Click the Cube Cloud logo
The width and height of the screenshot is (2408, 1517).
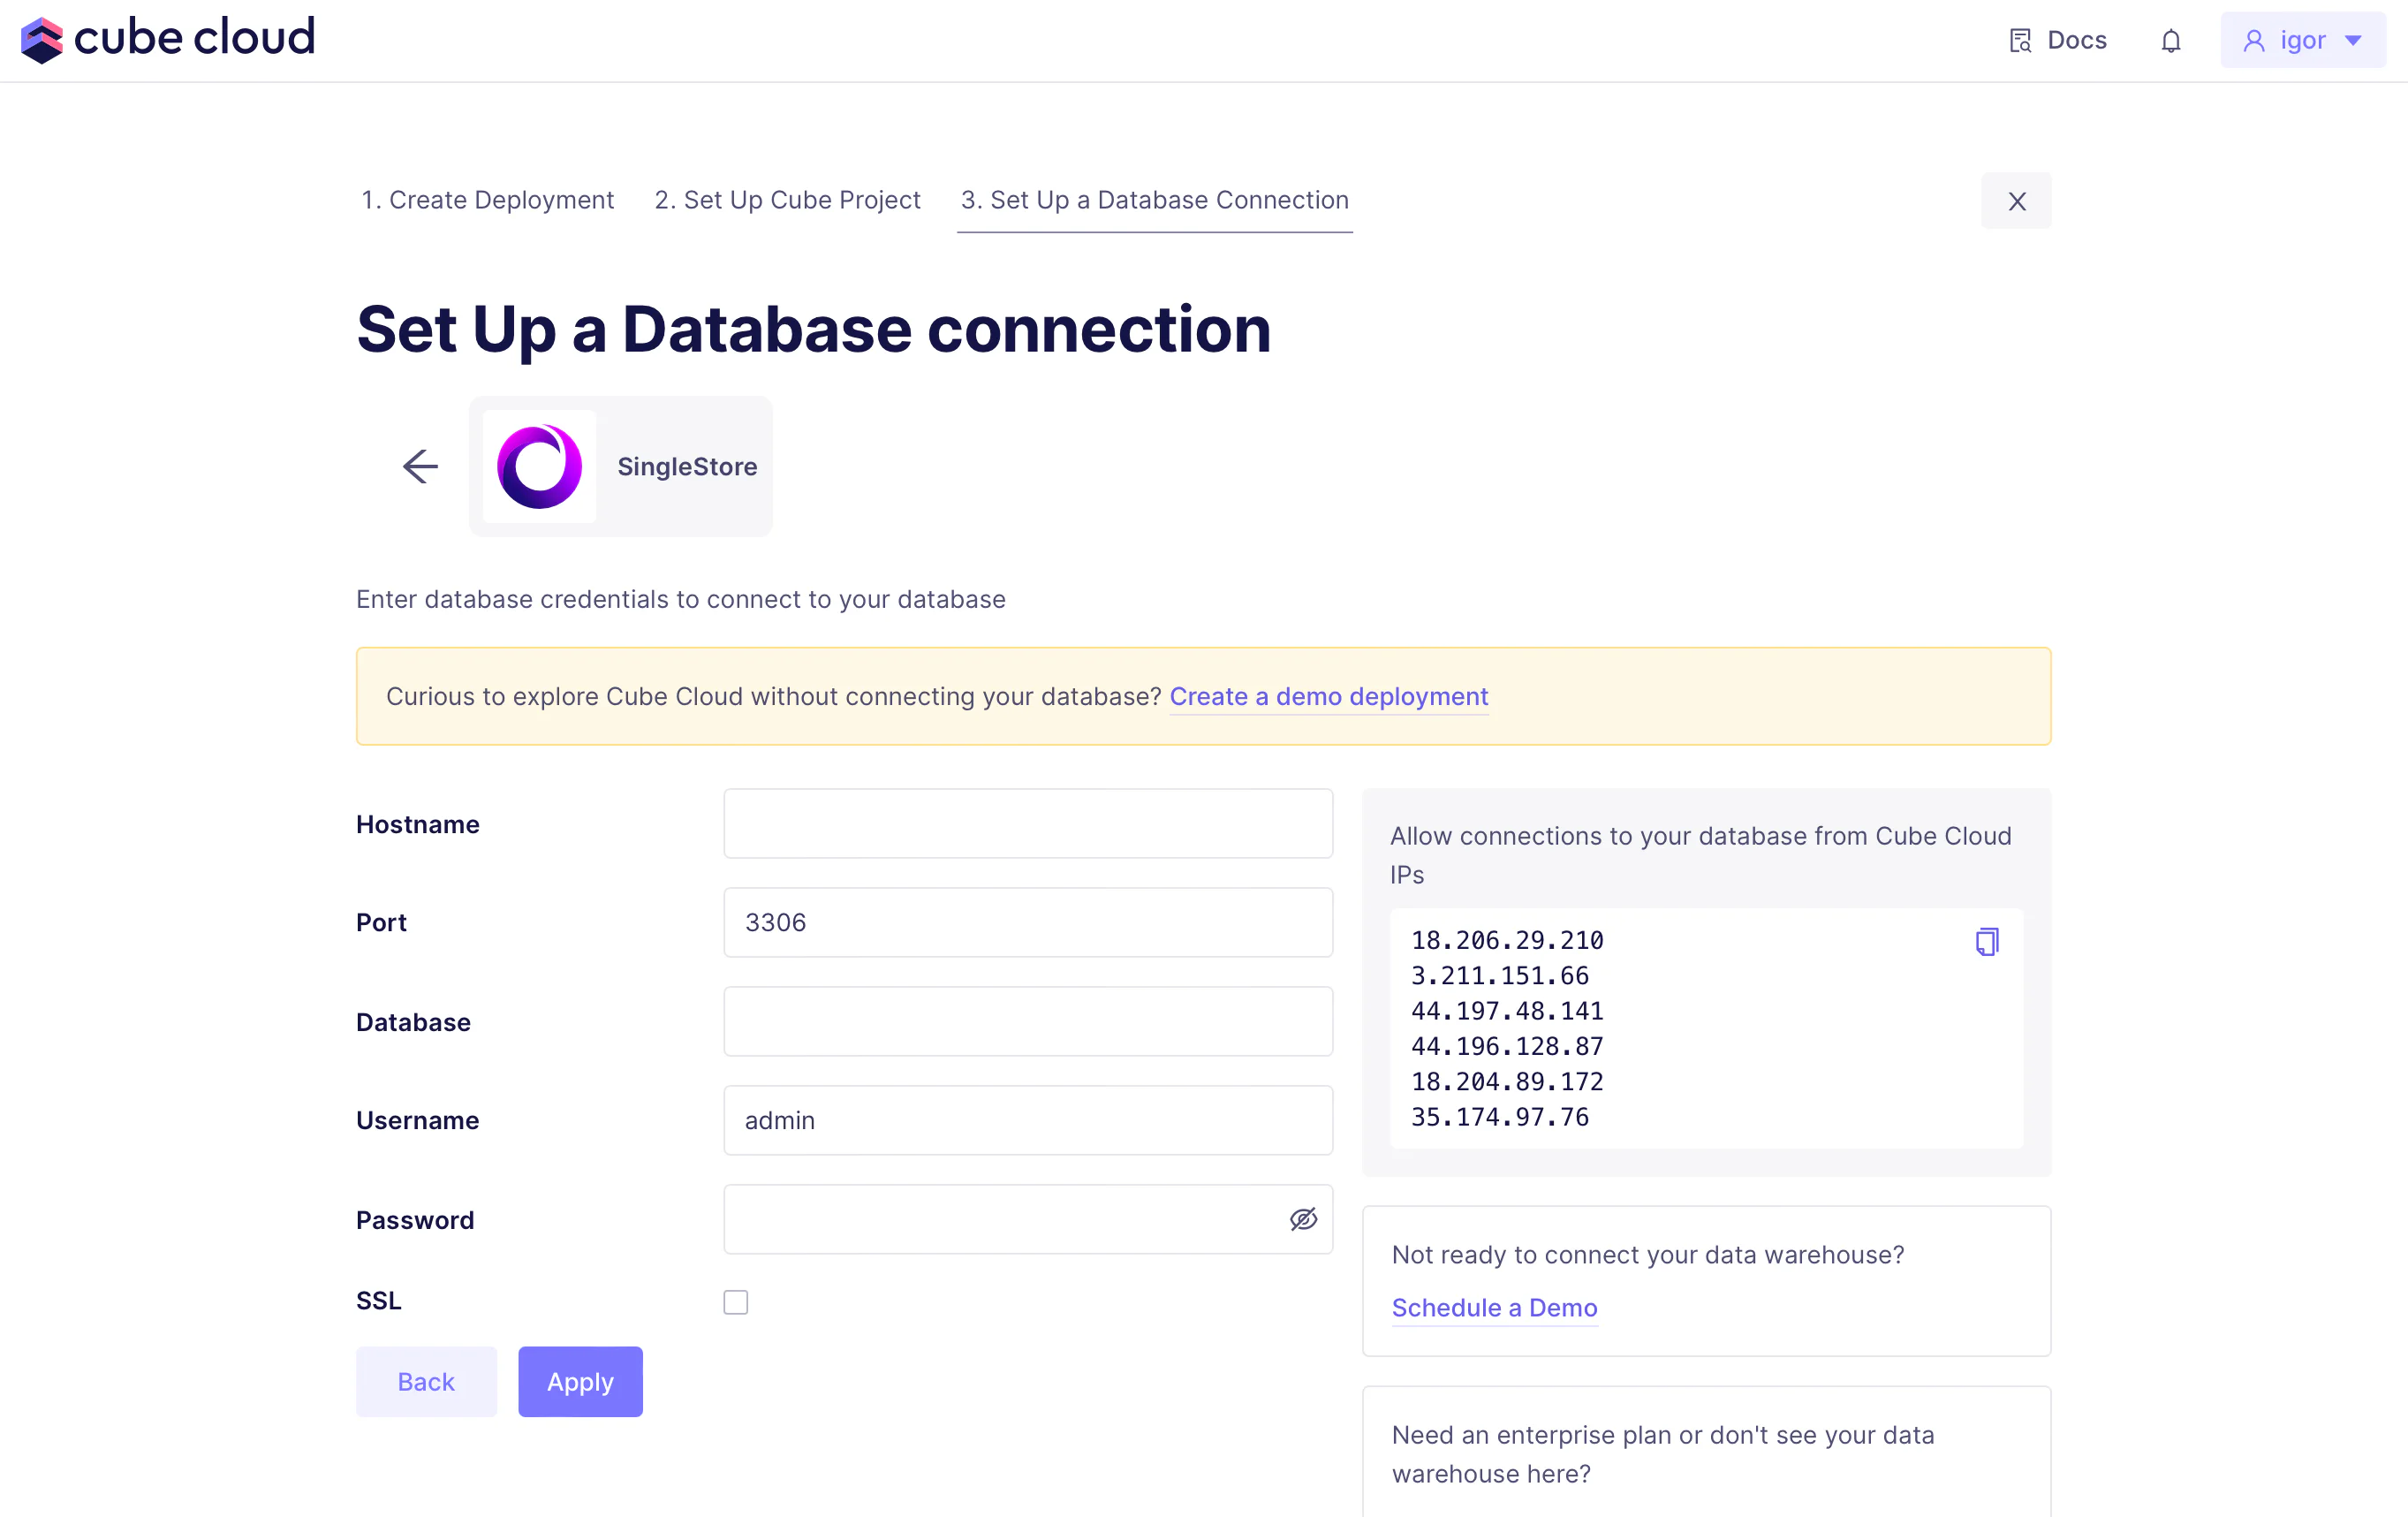[167, 39]
